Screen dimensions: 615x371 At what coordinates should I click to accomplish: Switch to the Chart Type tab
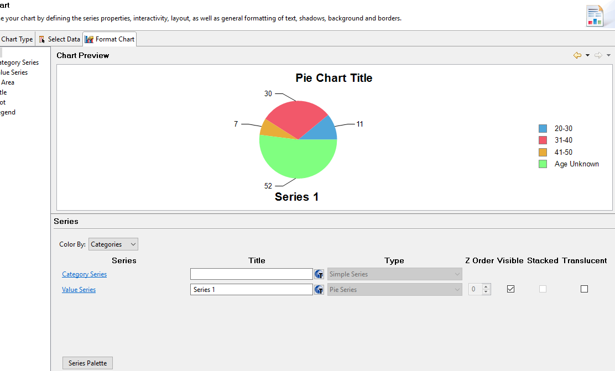(x=17, y=39)
